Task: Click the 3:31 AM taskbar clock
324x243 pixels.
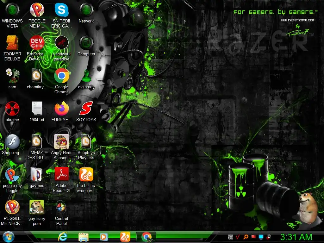Action: pos(296,237)
